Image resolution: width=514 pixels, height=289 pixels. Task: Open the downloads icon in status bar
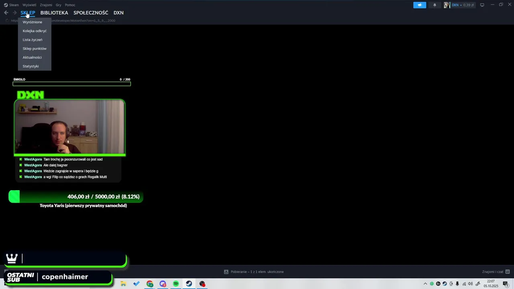coord(226,272)
